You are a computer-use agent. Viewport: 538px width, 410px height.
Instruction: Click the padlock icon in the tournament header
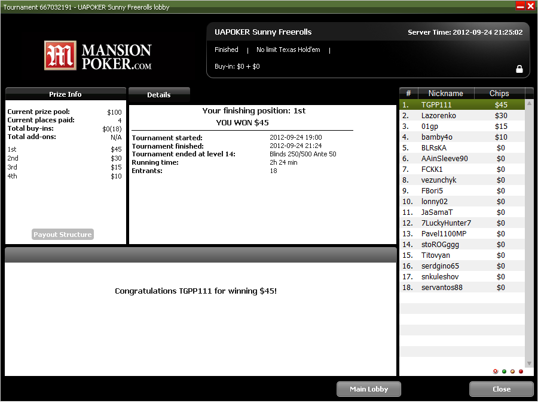click(519, 69)
